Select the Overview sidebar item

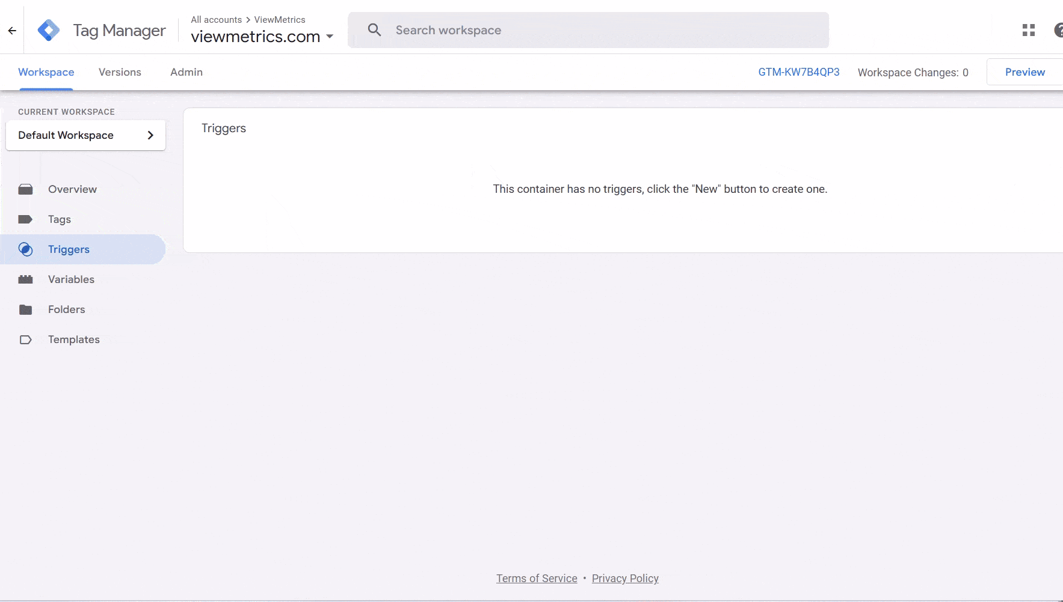83,189
